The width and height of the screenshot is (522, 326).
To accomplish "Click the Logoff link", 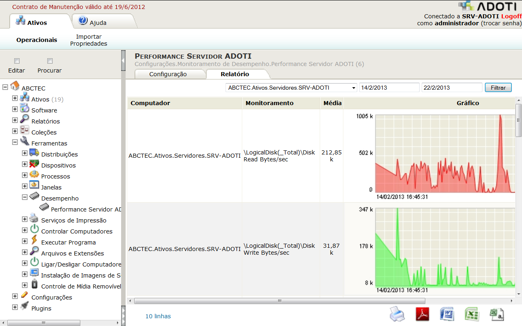I will [x=511, y=16].
